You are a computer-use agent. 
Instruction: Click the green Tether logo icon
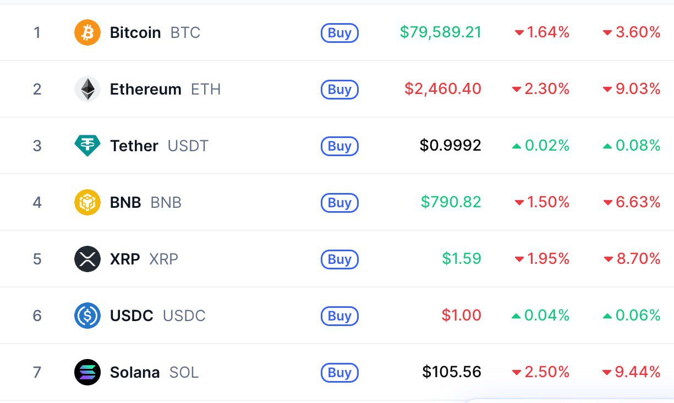tap(87, 146)
